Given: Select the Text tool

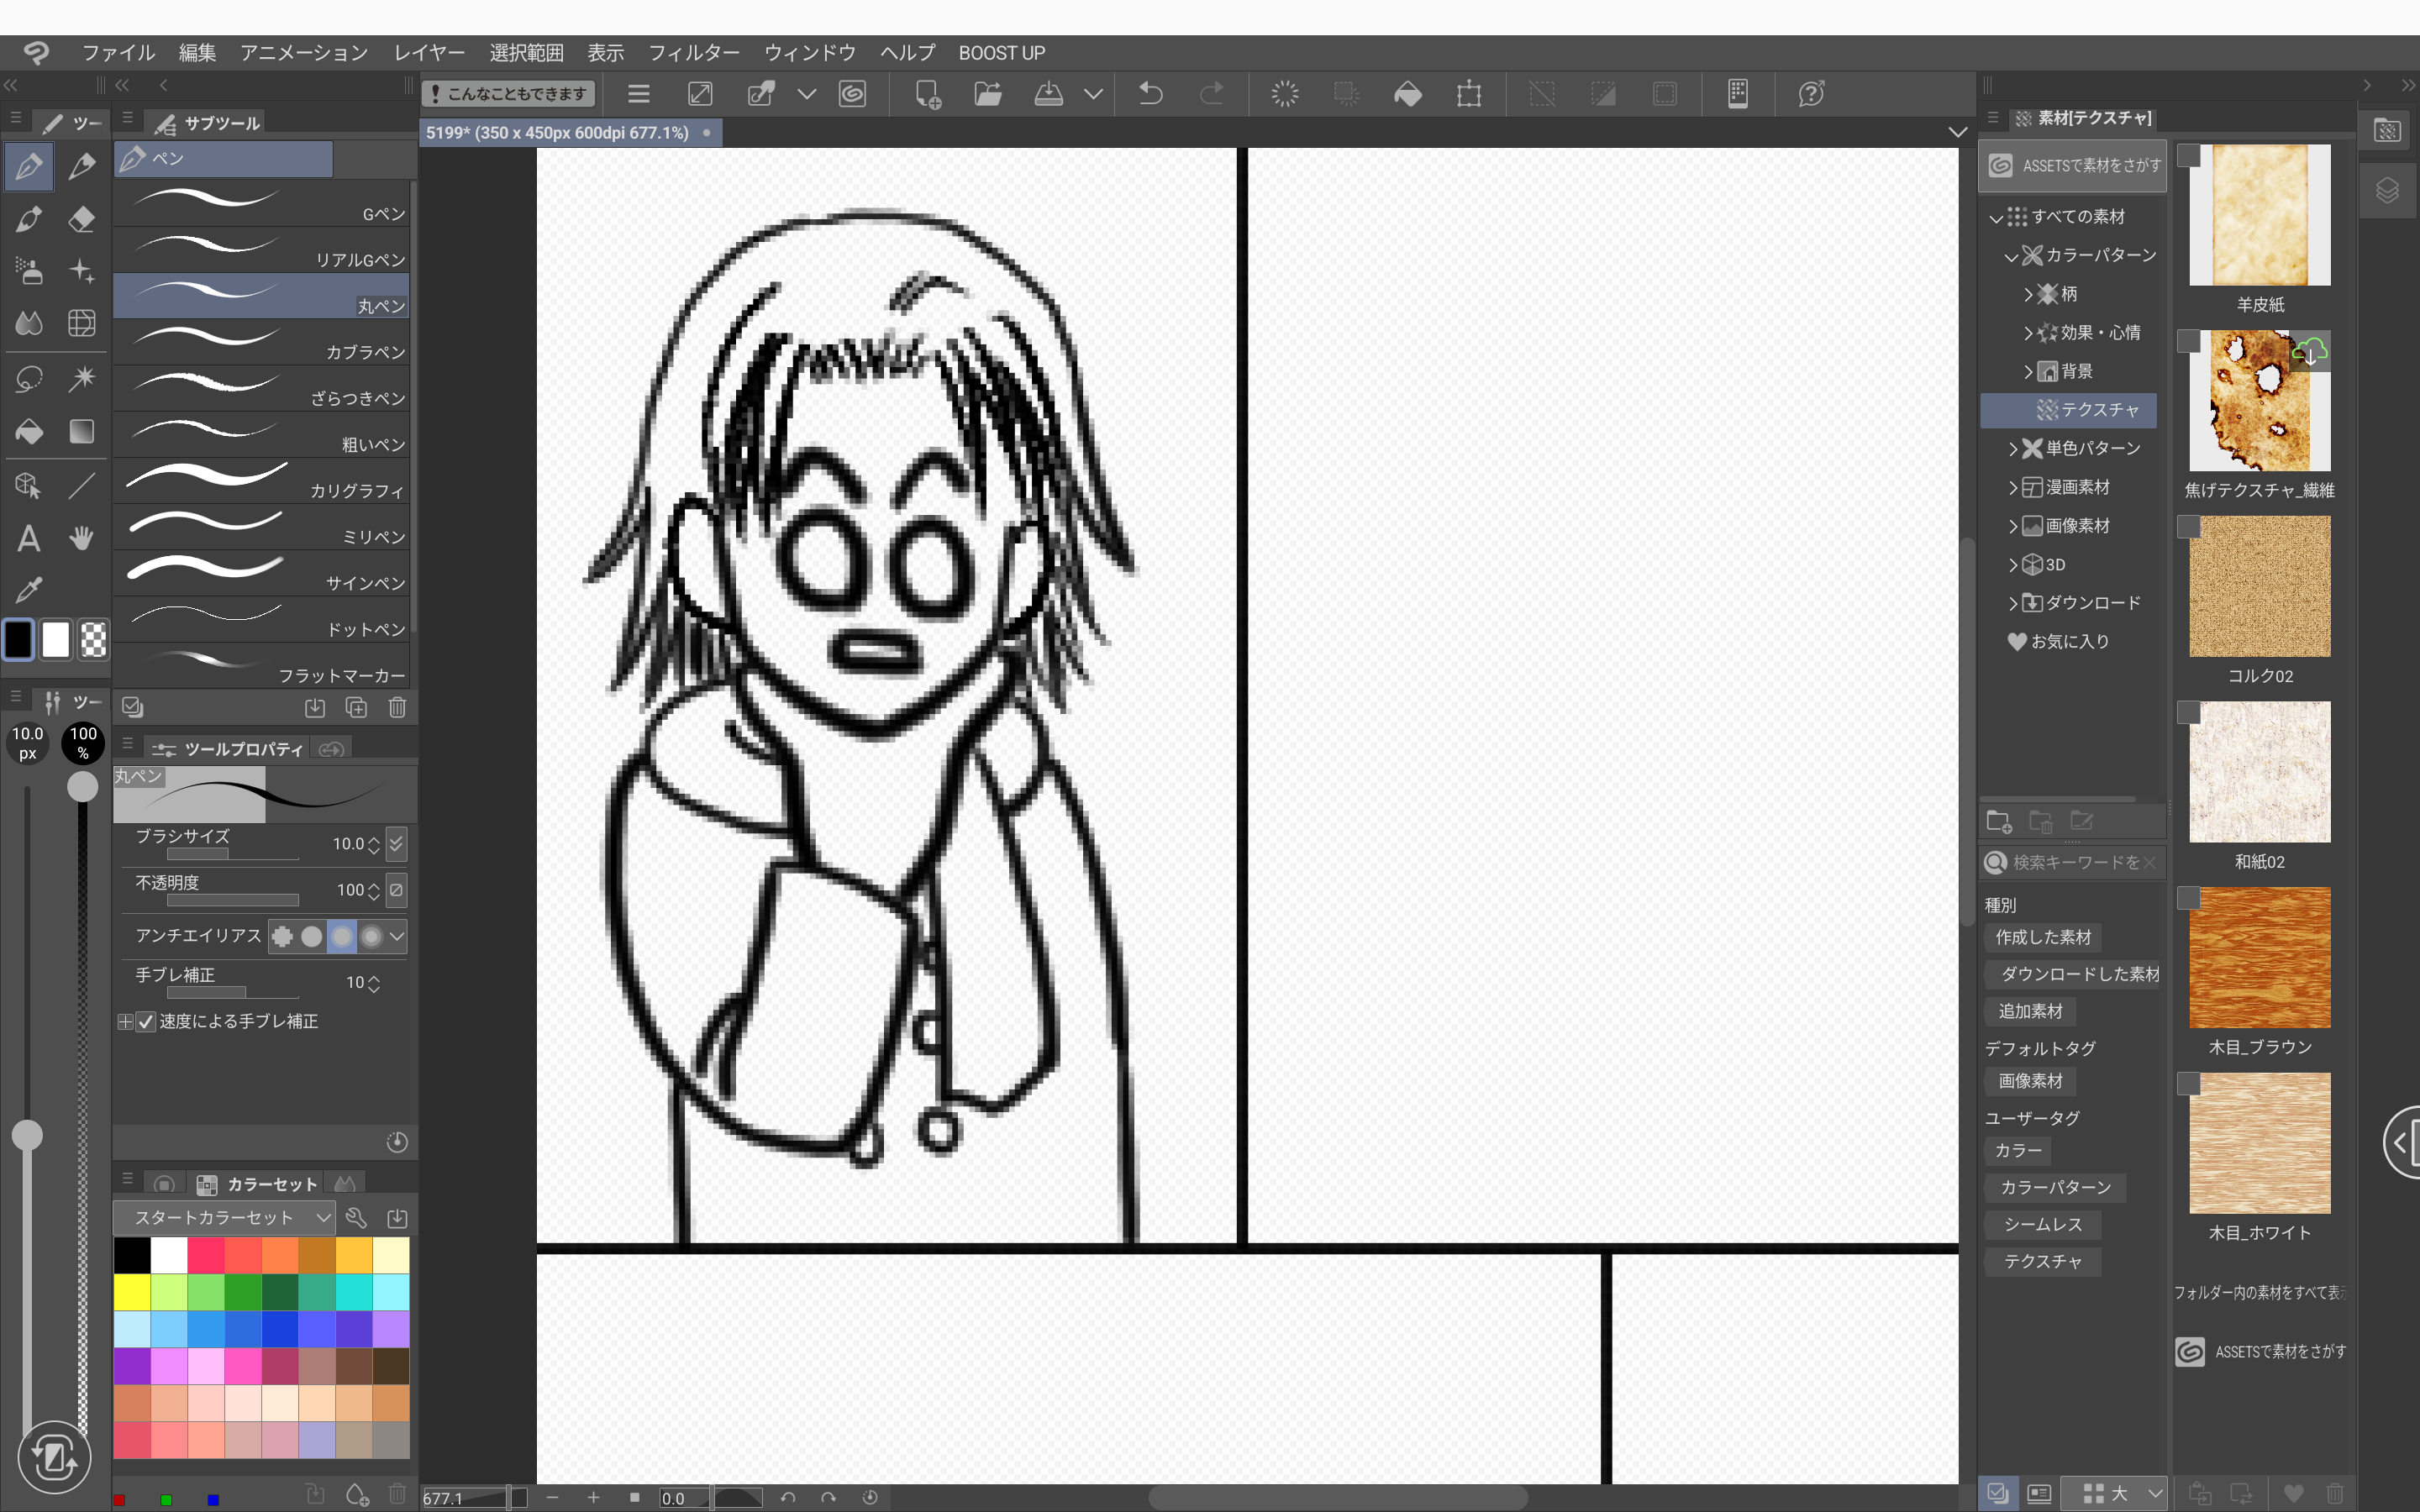Looking at the screenshot, I should pos(29,539).
